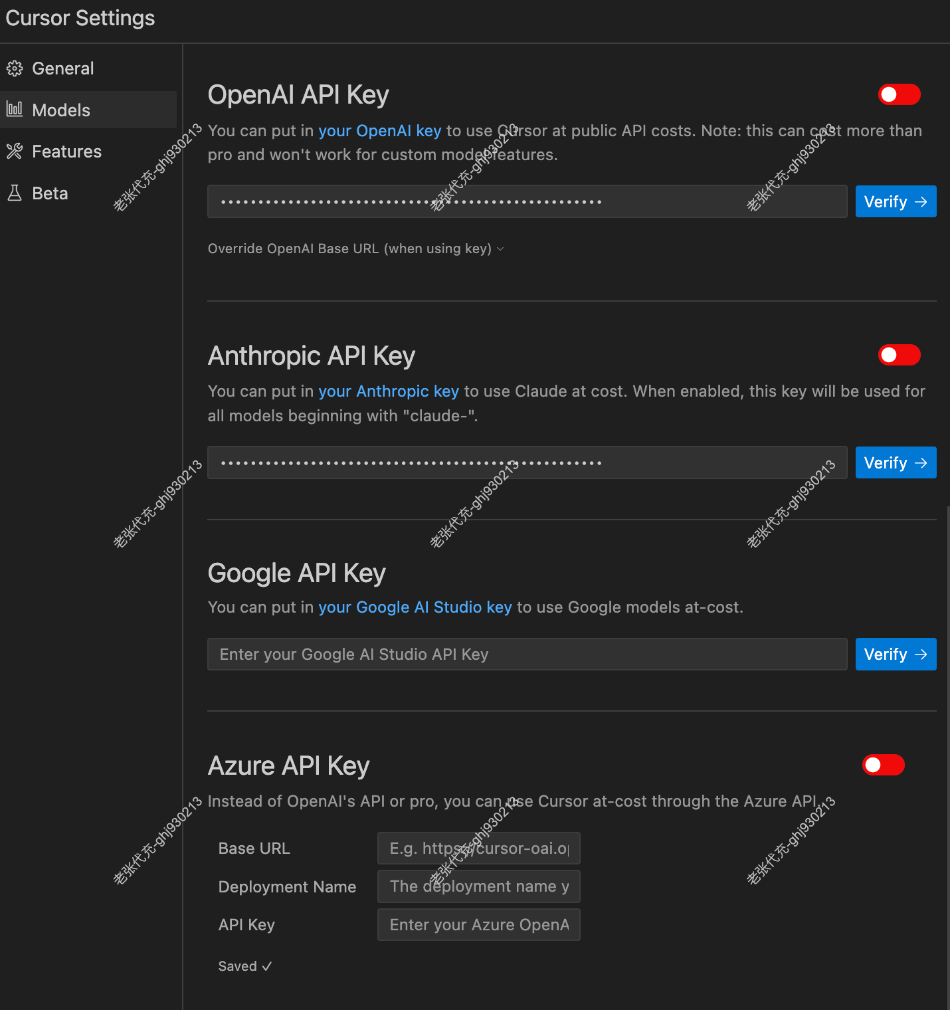Click the 'Google API Key' heading
The height and width of the screenshot is (1010, 950).
[297, 573]
